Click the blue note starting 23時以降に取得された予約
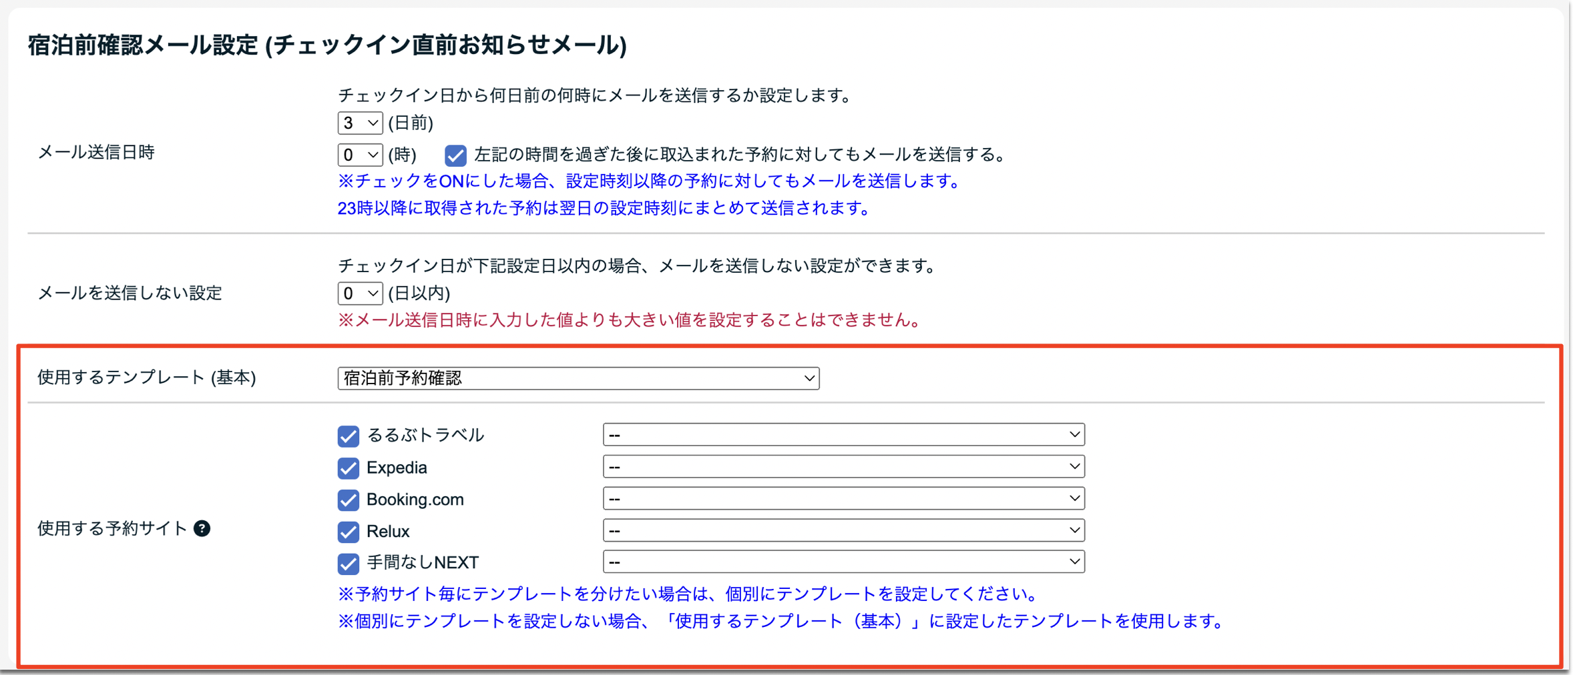The image size is (1573, 675). 604,209
